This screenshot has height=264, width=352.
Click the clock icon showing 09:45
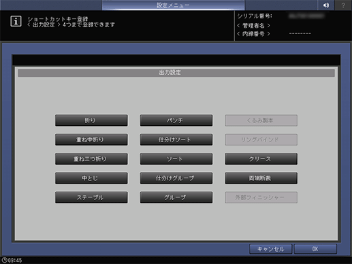[4, 260]
